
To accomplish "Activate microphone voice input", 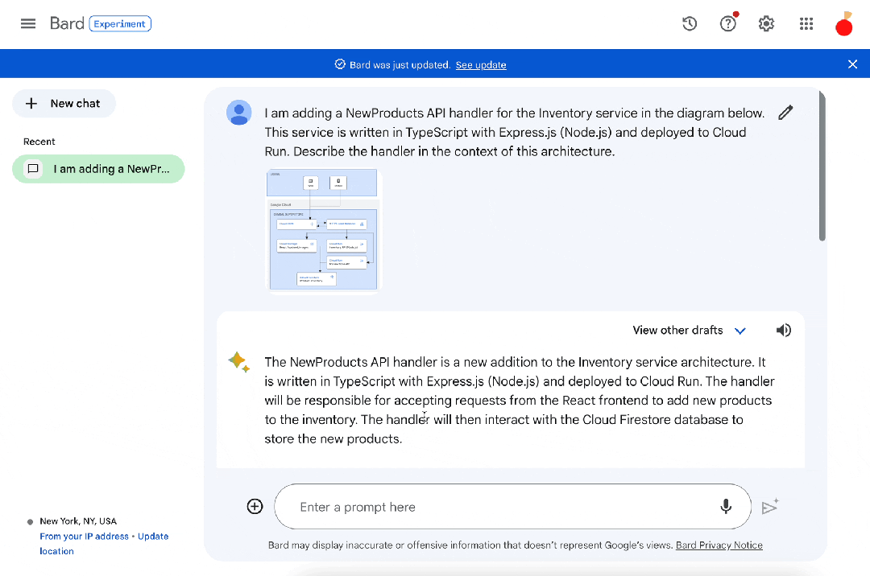I will pos(725,506).
